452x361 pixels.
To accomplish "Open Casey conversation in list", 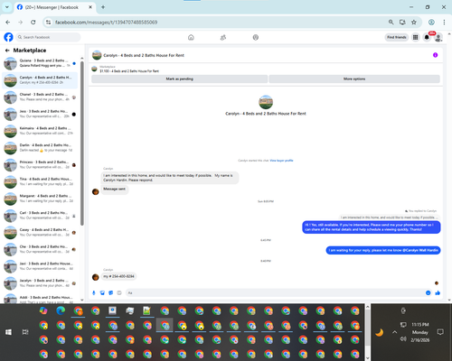I will [x=40, y=232].
